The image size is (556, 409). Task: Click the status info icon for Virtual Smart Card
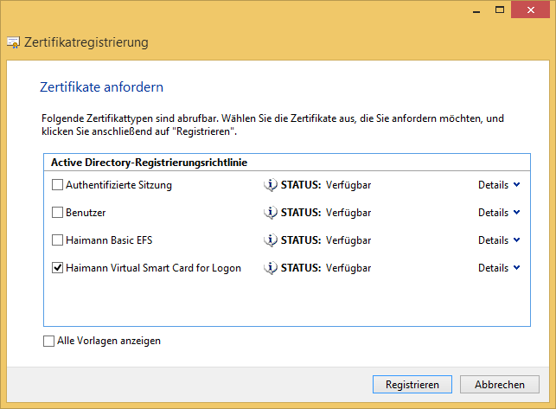pyautogui.click(x=270, y=268)
